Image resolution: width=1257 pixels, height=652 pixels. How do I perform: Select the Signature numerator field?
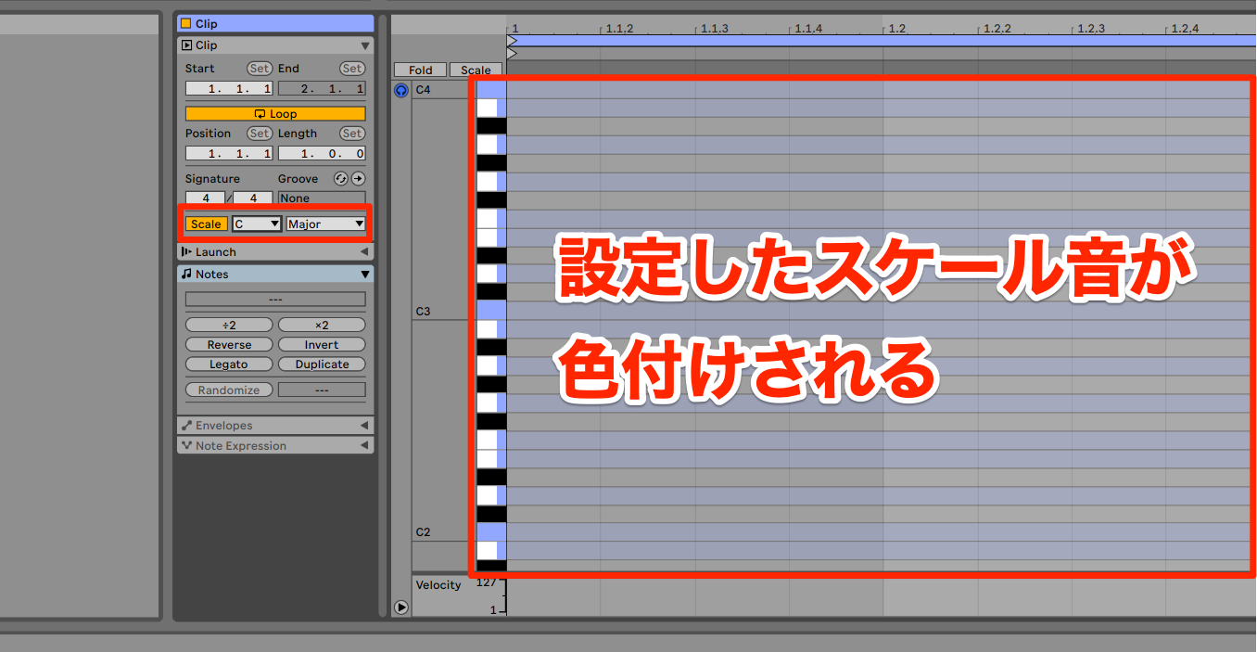[x=206, y=198]
